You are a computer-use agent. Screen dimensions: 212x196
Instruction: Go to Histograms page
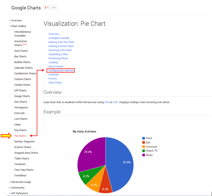click(x=21, y=108)
